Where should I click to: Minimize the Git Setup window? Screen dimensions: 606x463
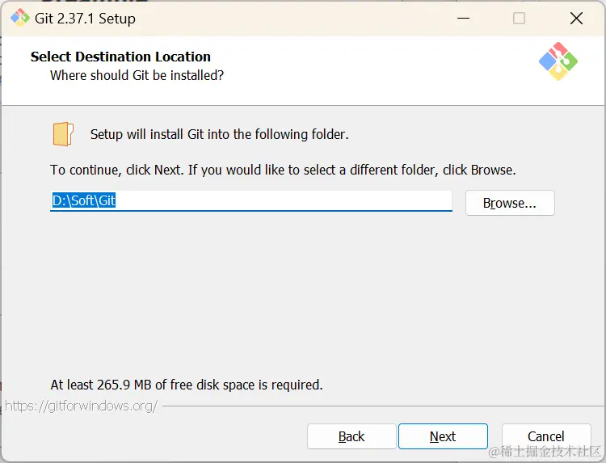click(x=464, y=18)
